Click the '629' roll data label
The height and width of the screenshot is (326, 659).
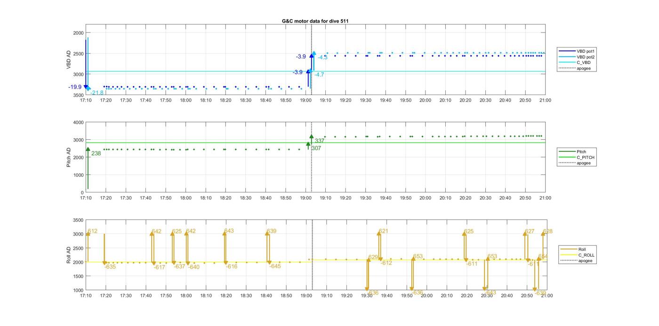[373, 257]
